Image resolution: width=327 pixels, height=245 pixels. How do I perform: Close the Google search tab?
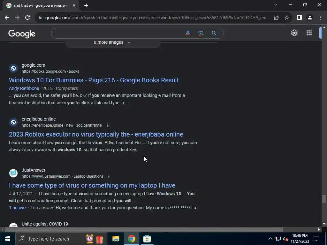(74, 5)
